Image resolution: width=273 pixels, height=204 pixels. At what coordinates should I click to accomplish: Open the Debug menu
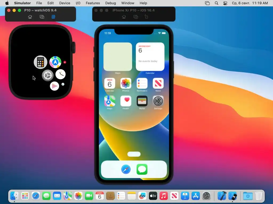coord(111,3)
